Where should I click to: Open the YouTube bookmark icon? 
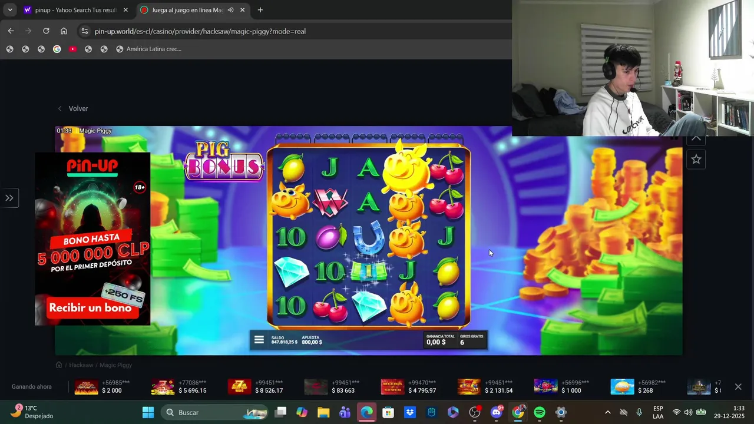coord(72,49)
